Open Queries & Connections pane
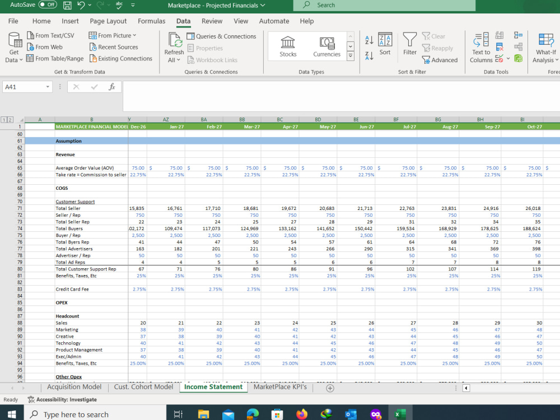This screenshot has height=420, width=560. click(x=221, y=36)
